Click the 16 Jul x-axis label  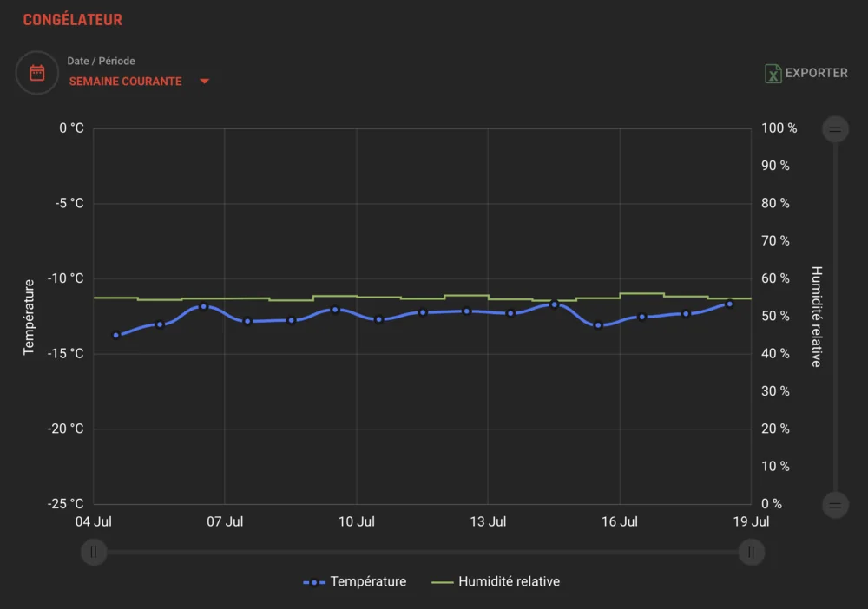(x=620, y=521)
